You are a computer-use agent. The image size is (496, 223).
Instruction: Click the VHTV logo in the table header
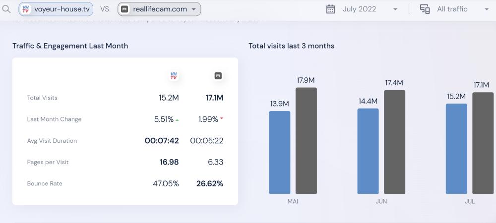[174, 76]
